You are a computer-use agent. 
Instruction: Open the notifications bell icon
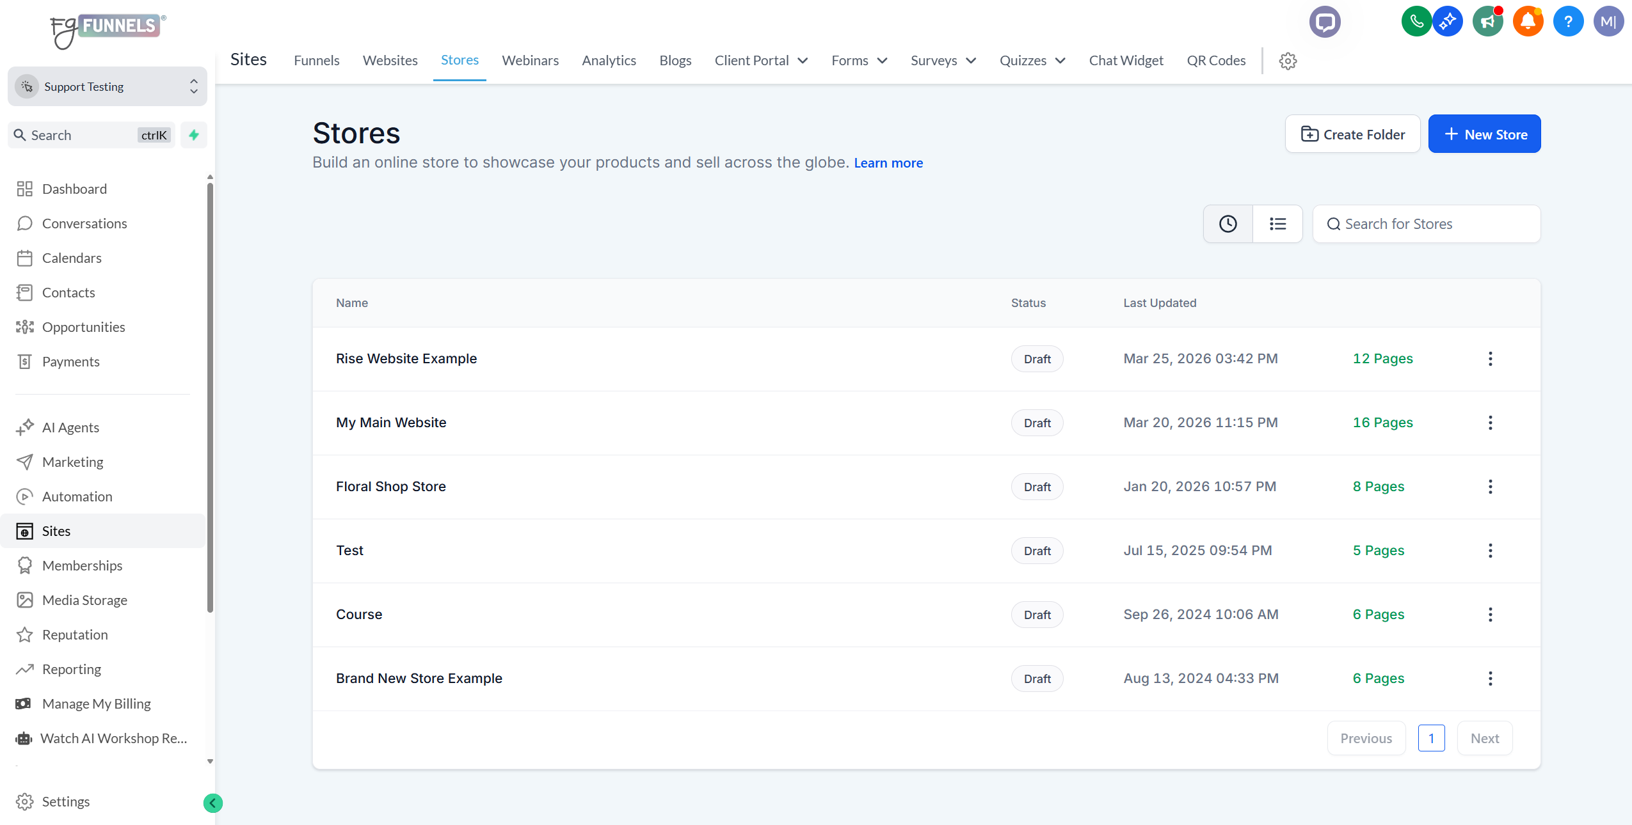tap(1528, 22)
